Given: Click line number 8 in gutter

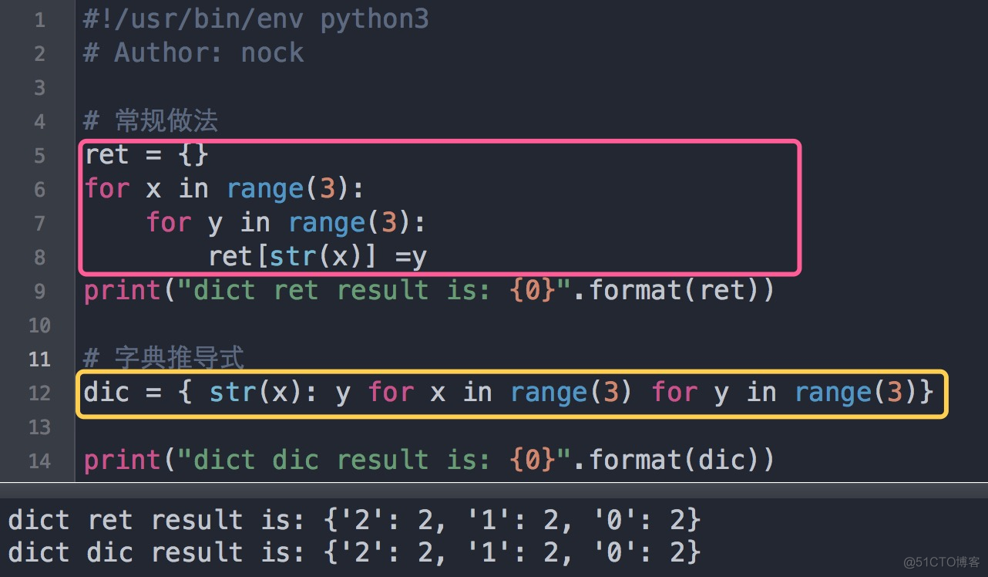Looking at the screenshot, I should [x=39, y=258].
